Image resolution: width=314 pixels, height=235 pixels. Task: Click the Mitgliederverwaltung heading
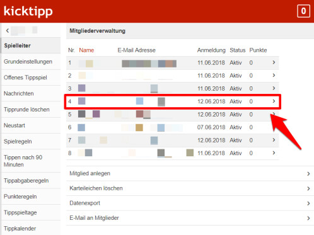(x=98, y=31)
